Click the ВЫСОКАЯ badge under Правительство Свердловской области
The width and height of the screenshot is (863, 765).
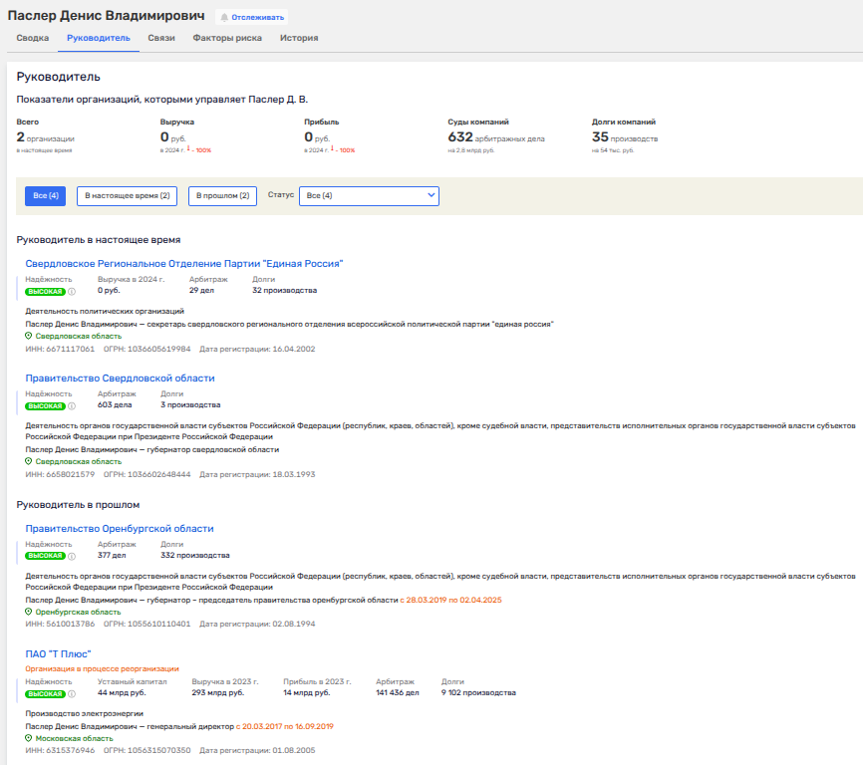(x=45, y=406)
